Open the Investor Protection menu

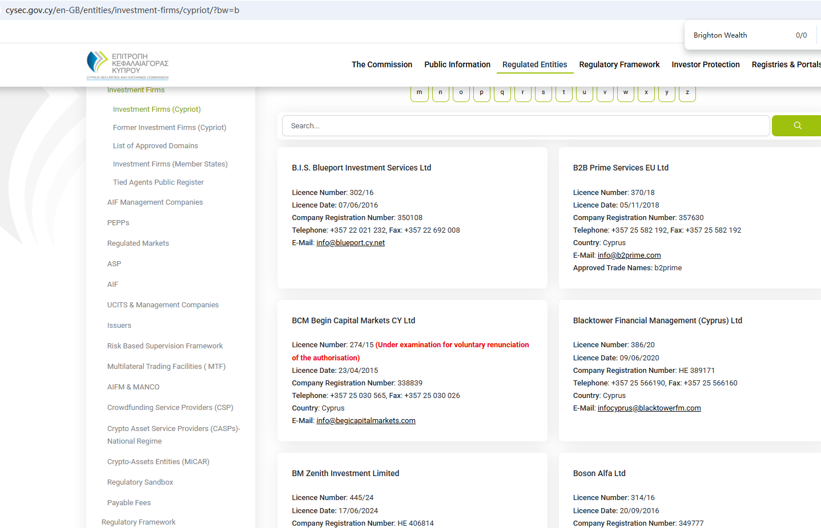pos(705,65)
